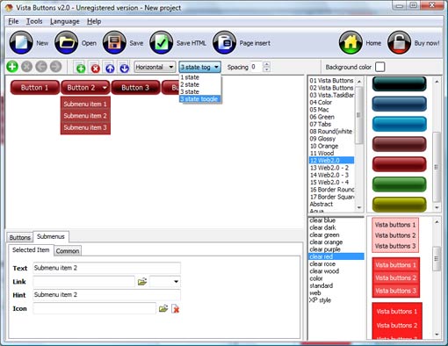Click the greyed-out delete X circle icon
Viewport: 448px width, 346px height.
point(26,67)
